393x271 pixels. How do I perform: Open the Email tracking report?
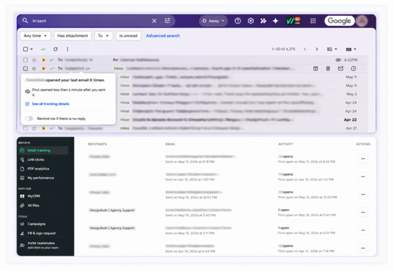43,150
